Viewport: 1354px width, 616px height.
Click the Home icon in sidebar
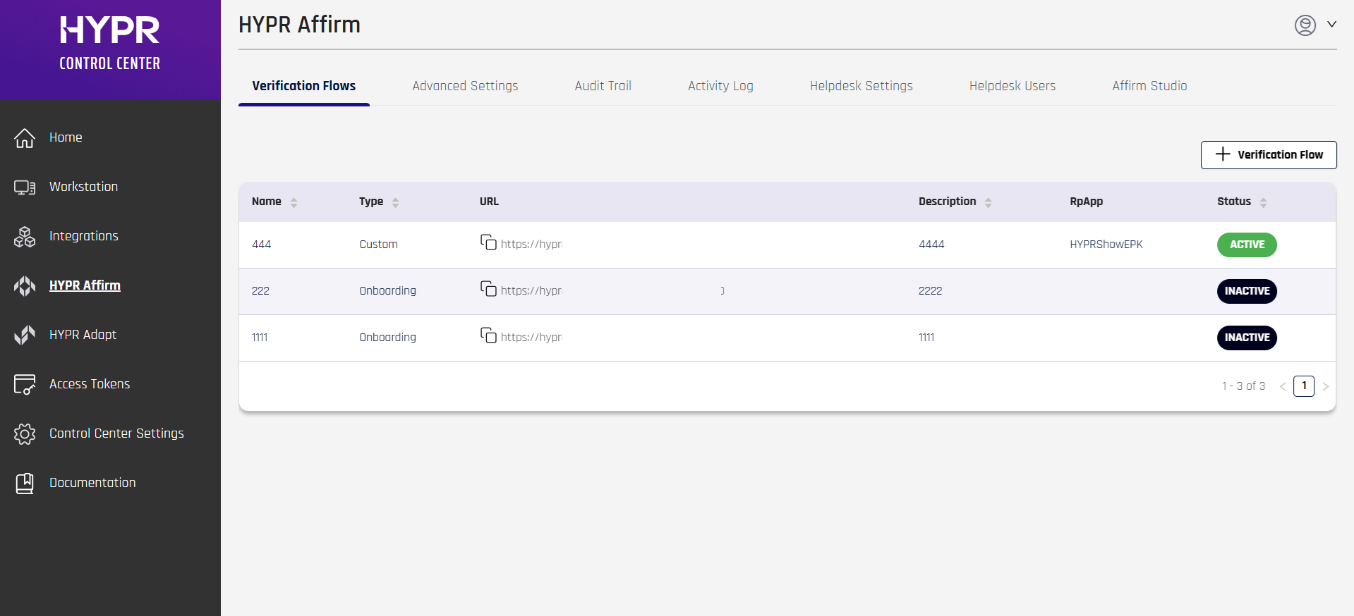[25, 138]
